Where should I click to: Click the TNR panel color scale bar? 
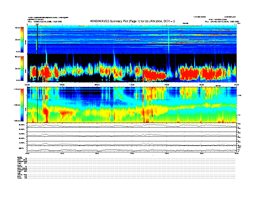pyautogui.click(x=22, y=105)
